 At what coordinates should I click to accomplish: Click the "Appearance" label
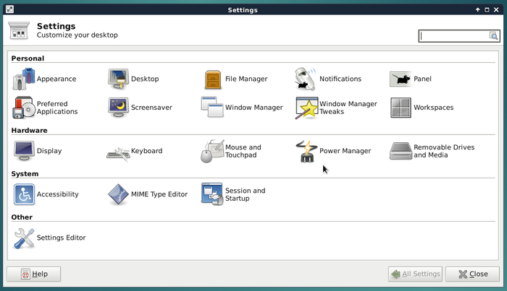[x=56, y=79]
